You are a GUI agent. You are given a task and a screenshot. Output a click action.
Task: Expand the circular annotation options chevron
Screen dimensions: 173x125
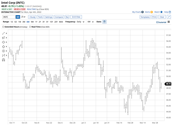(x=6, y=51)
